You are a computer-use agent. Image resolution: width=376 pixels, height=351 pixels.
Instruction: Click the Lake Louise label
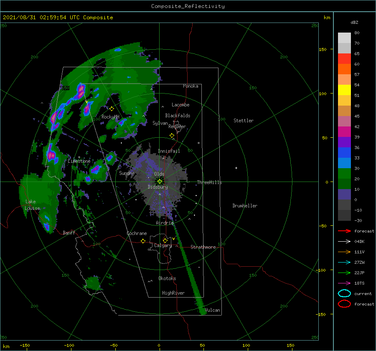tap(32, 205)
